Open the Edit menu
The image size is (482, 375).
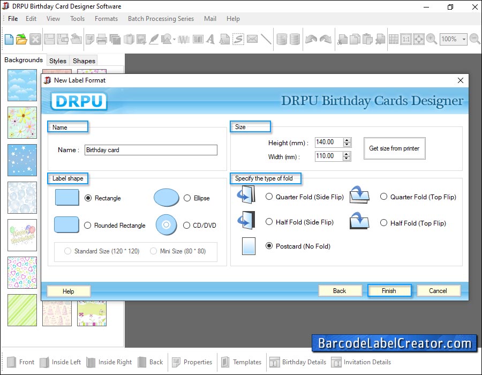coord(31,19)
